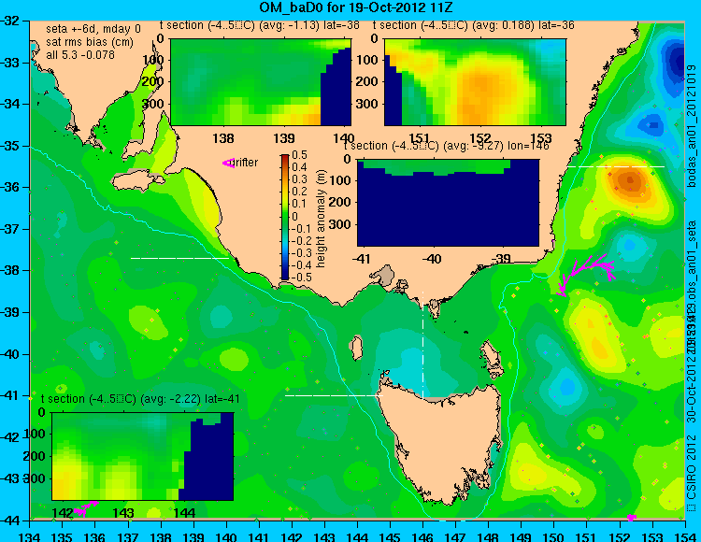Click the vertical white dashed section line at longitude 146

(x=422, y=345)
